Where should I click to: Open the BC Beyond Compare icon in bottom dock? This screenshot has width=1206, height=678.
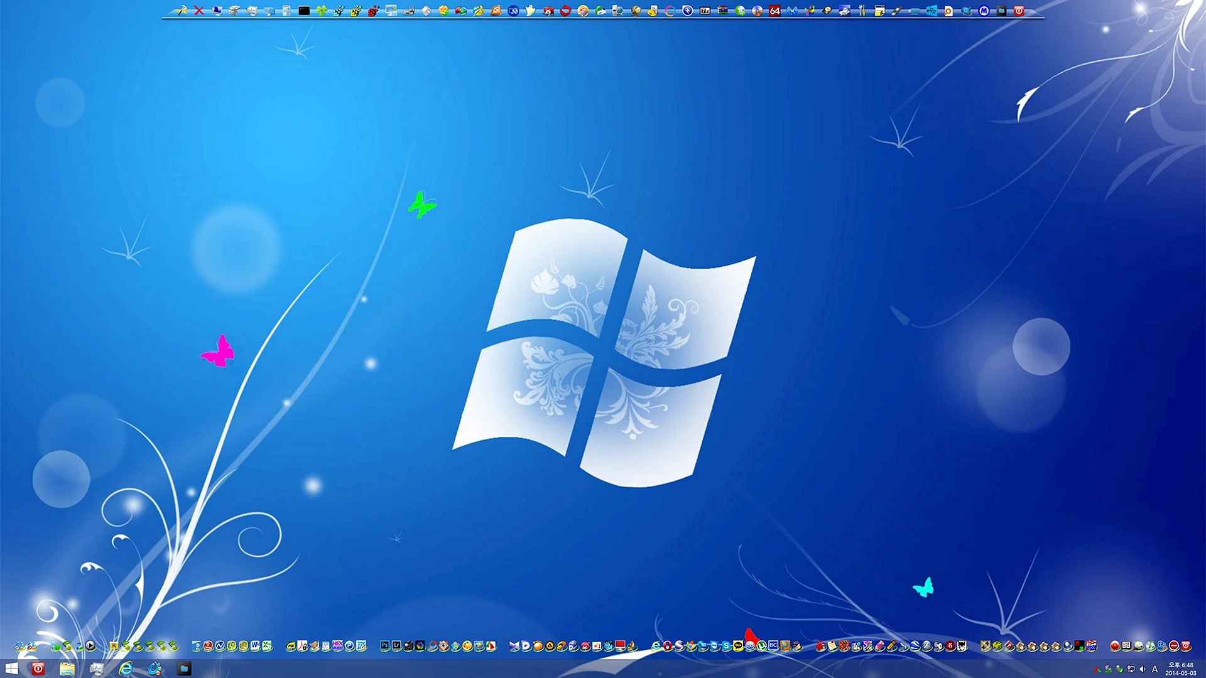coord(773,645)
